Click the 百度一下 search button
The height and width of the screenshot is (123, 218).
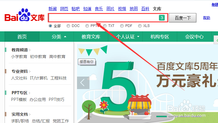[183, 18]
